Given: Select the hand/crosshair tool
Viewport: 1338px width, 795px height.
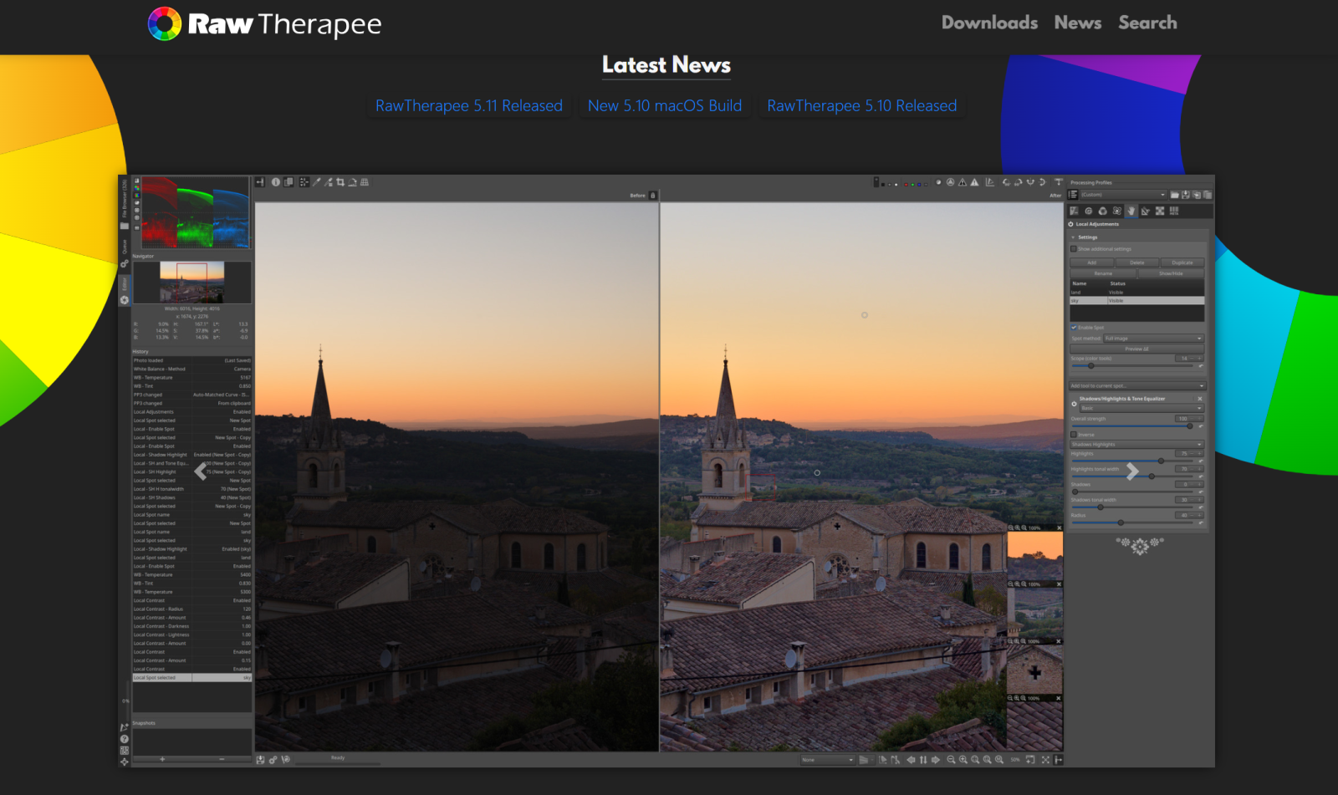Looking at the screenshot, I should tap(304, 182).
